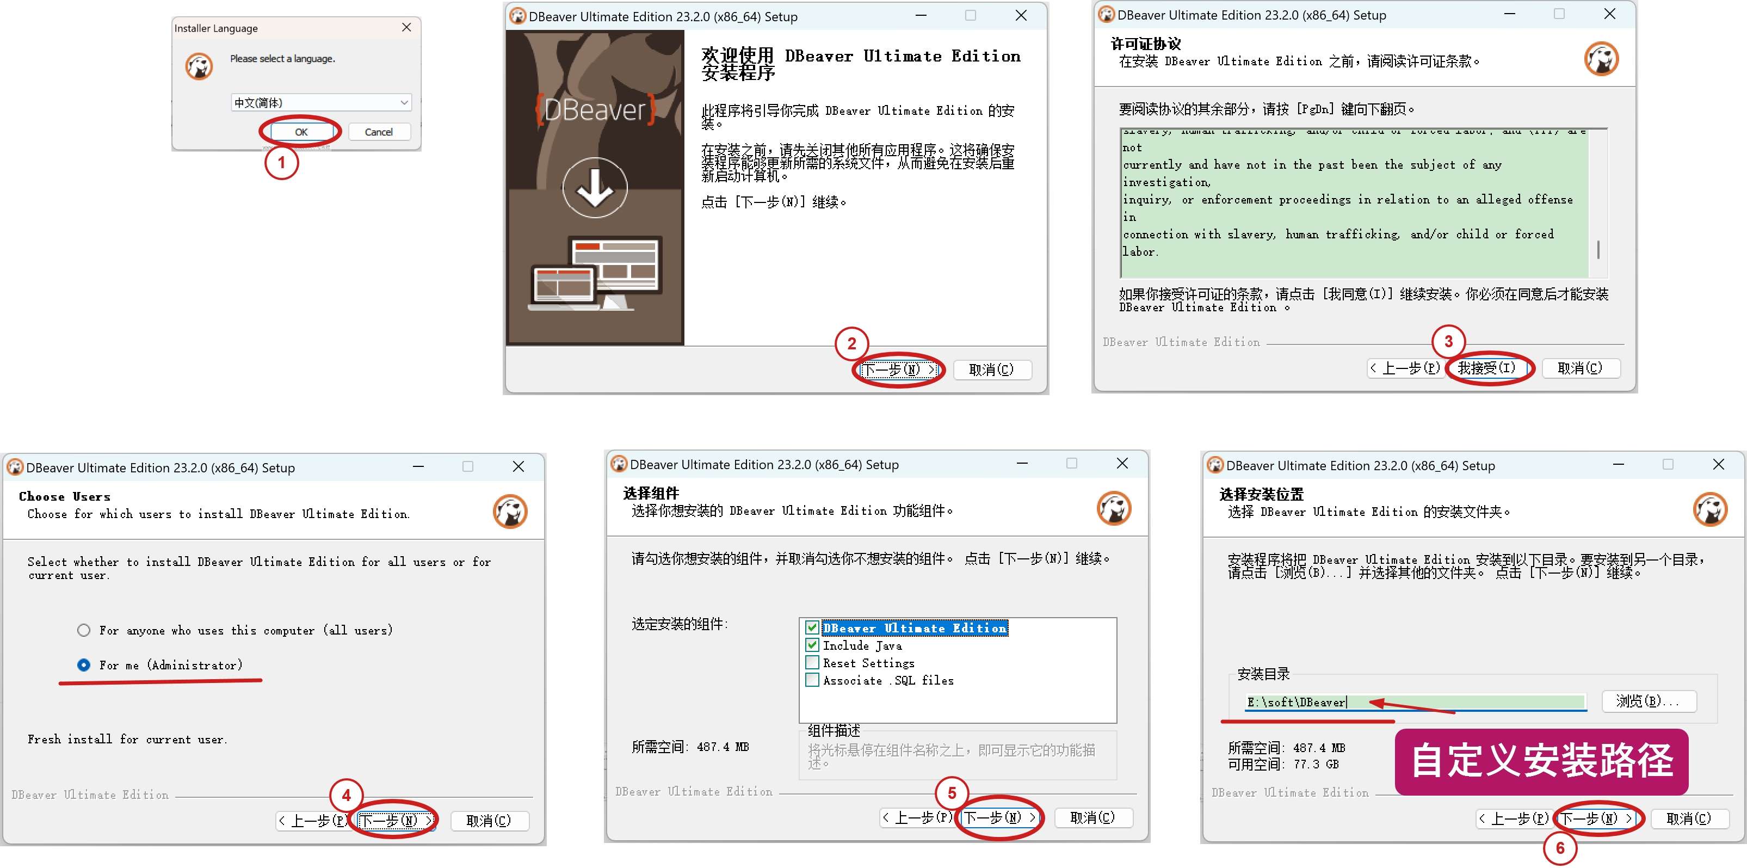Click 上一步(P) in the 选择安装位置 window

tap(1513, 819)
